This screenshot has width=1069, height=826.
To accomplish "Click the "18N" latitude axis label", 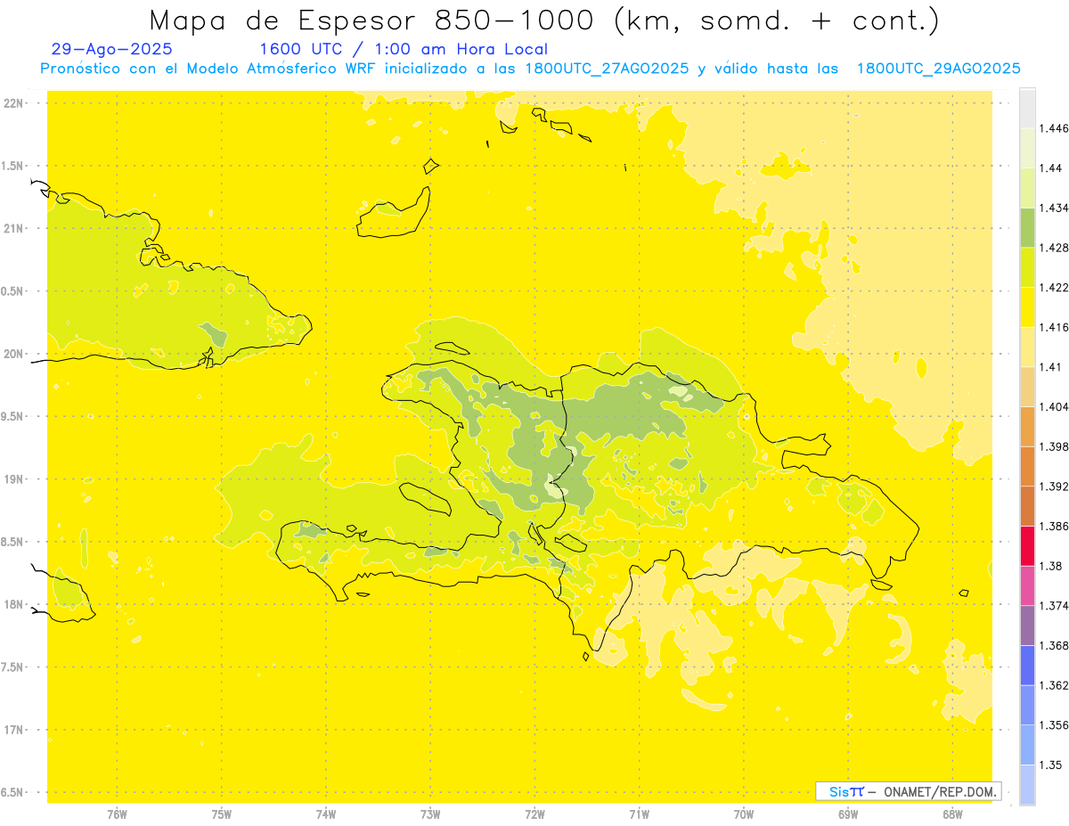I will tap(14, 604).
